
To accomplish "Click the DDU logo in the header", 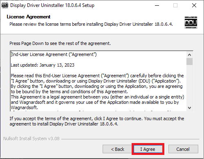I will pos(191,22).
